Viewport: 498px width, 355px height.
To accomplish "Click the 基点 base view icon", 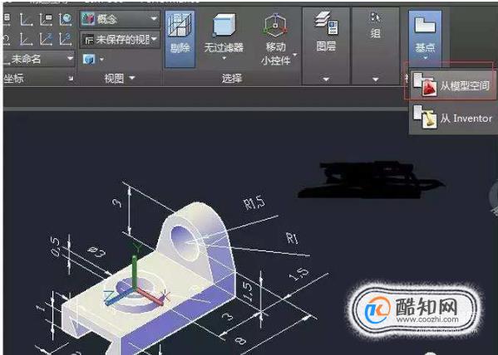I will 425,25.
